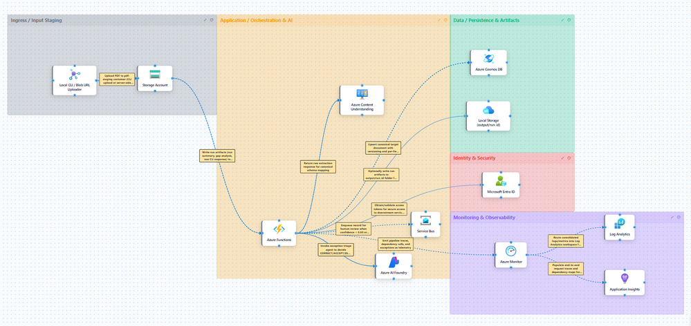This screenshot has width=691, height=326.
Task: Click left connection handle of Azure Functions node
Action: pyautogui.click(x=261, y=233)
